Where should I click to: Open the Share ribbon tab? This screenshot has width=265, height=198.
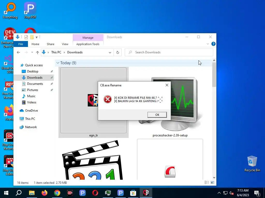[x=50, y=44]
